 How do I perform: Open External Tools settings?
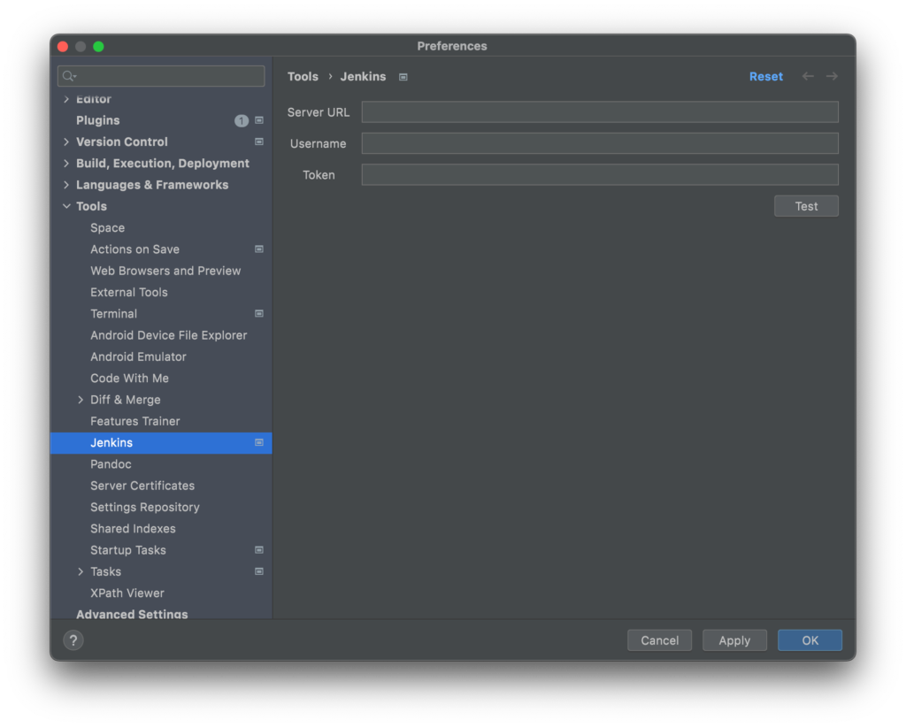click(x=129, y=292)
